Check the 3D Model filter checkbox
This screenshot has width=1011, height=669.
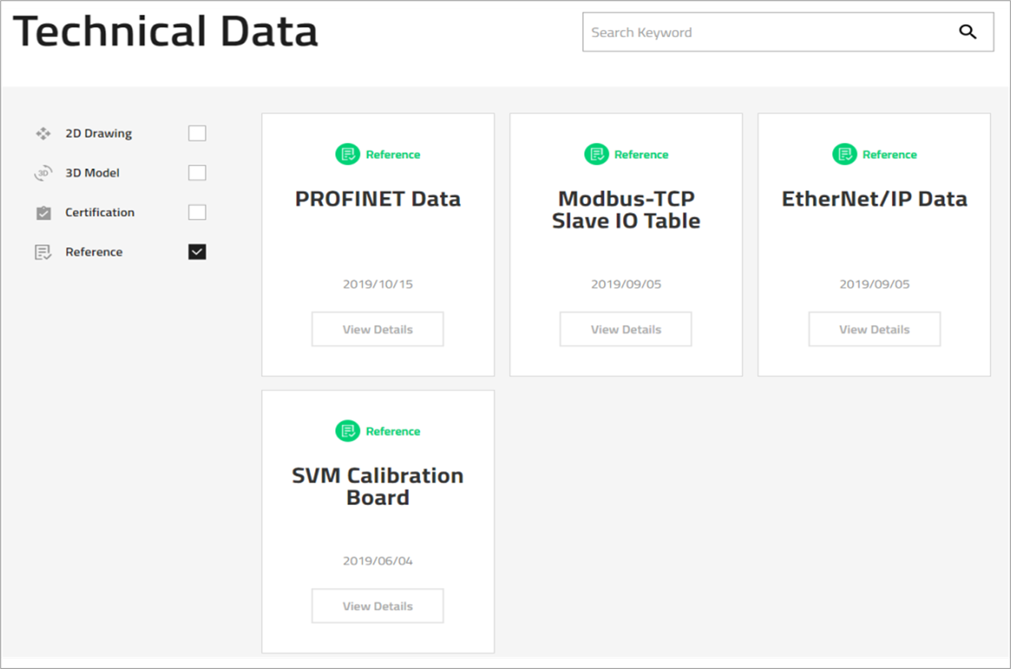[197, 173]
